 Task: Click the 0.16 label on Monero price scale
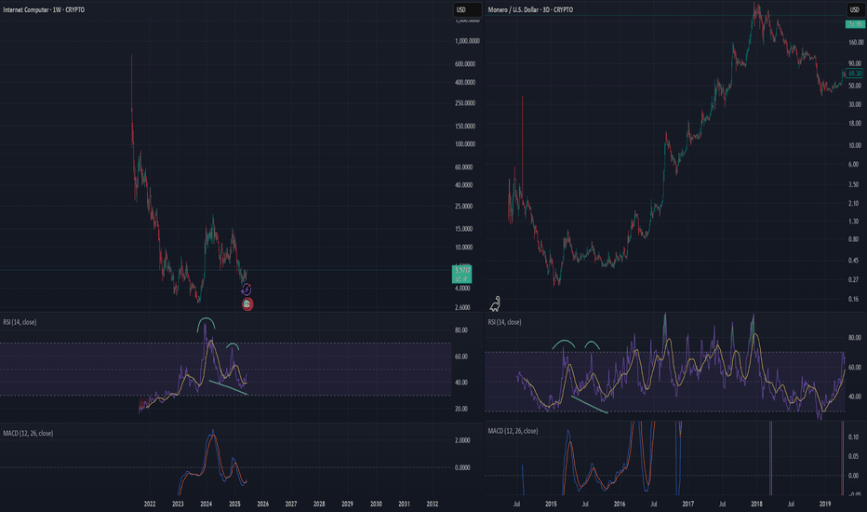tap(854, 299)
